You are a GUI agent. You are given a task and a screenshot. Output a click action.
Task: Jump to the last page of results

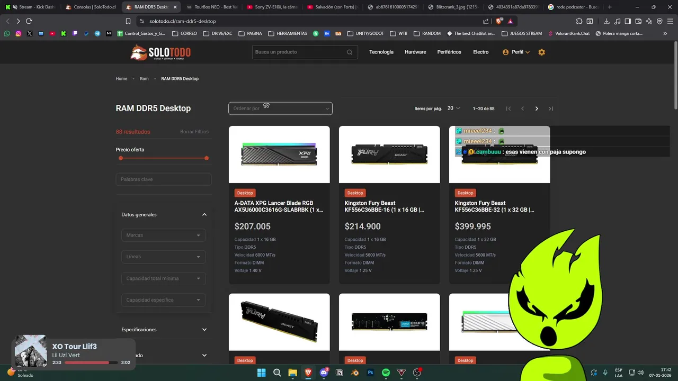pos(551,108)
